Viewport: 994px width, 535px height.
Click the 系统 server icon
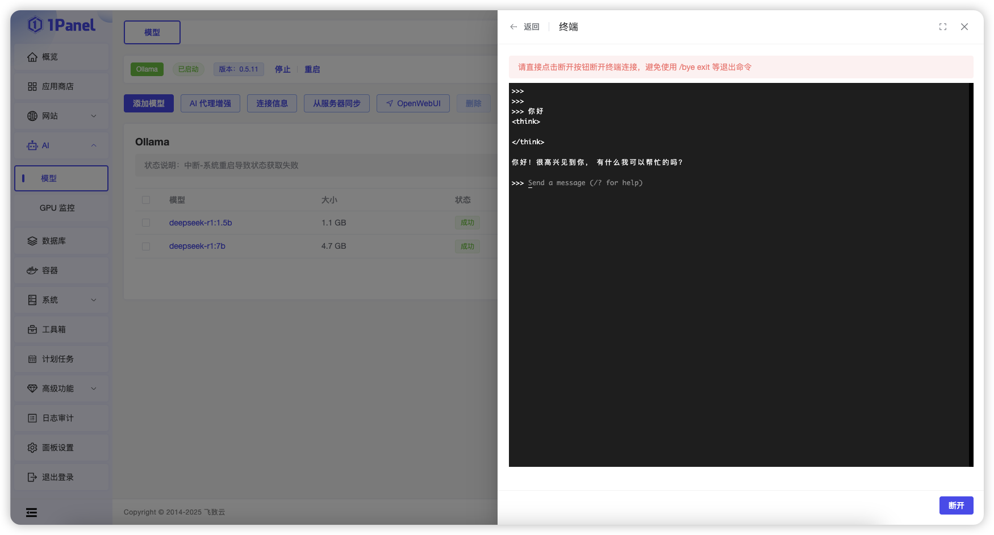(32, 300)
